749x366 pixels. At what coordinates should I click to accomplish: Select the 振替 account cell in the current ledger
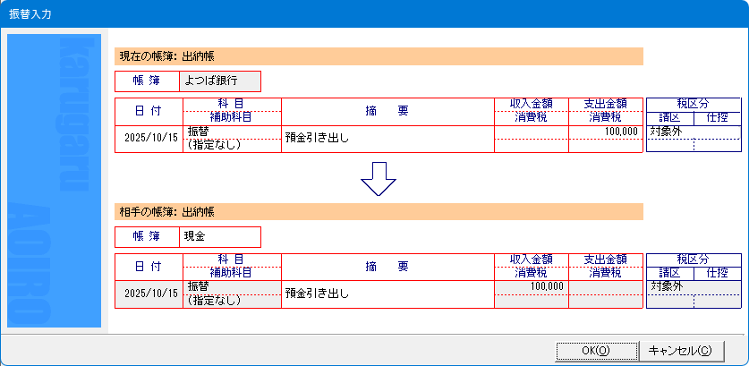[x=232, y=132]
